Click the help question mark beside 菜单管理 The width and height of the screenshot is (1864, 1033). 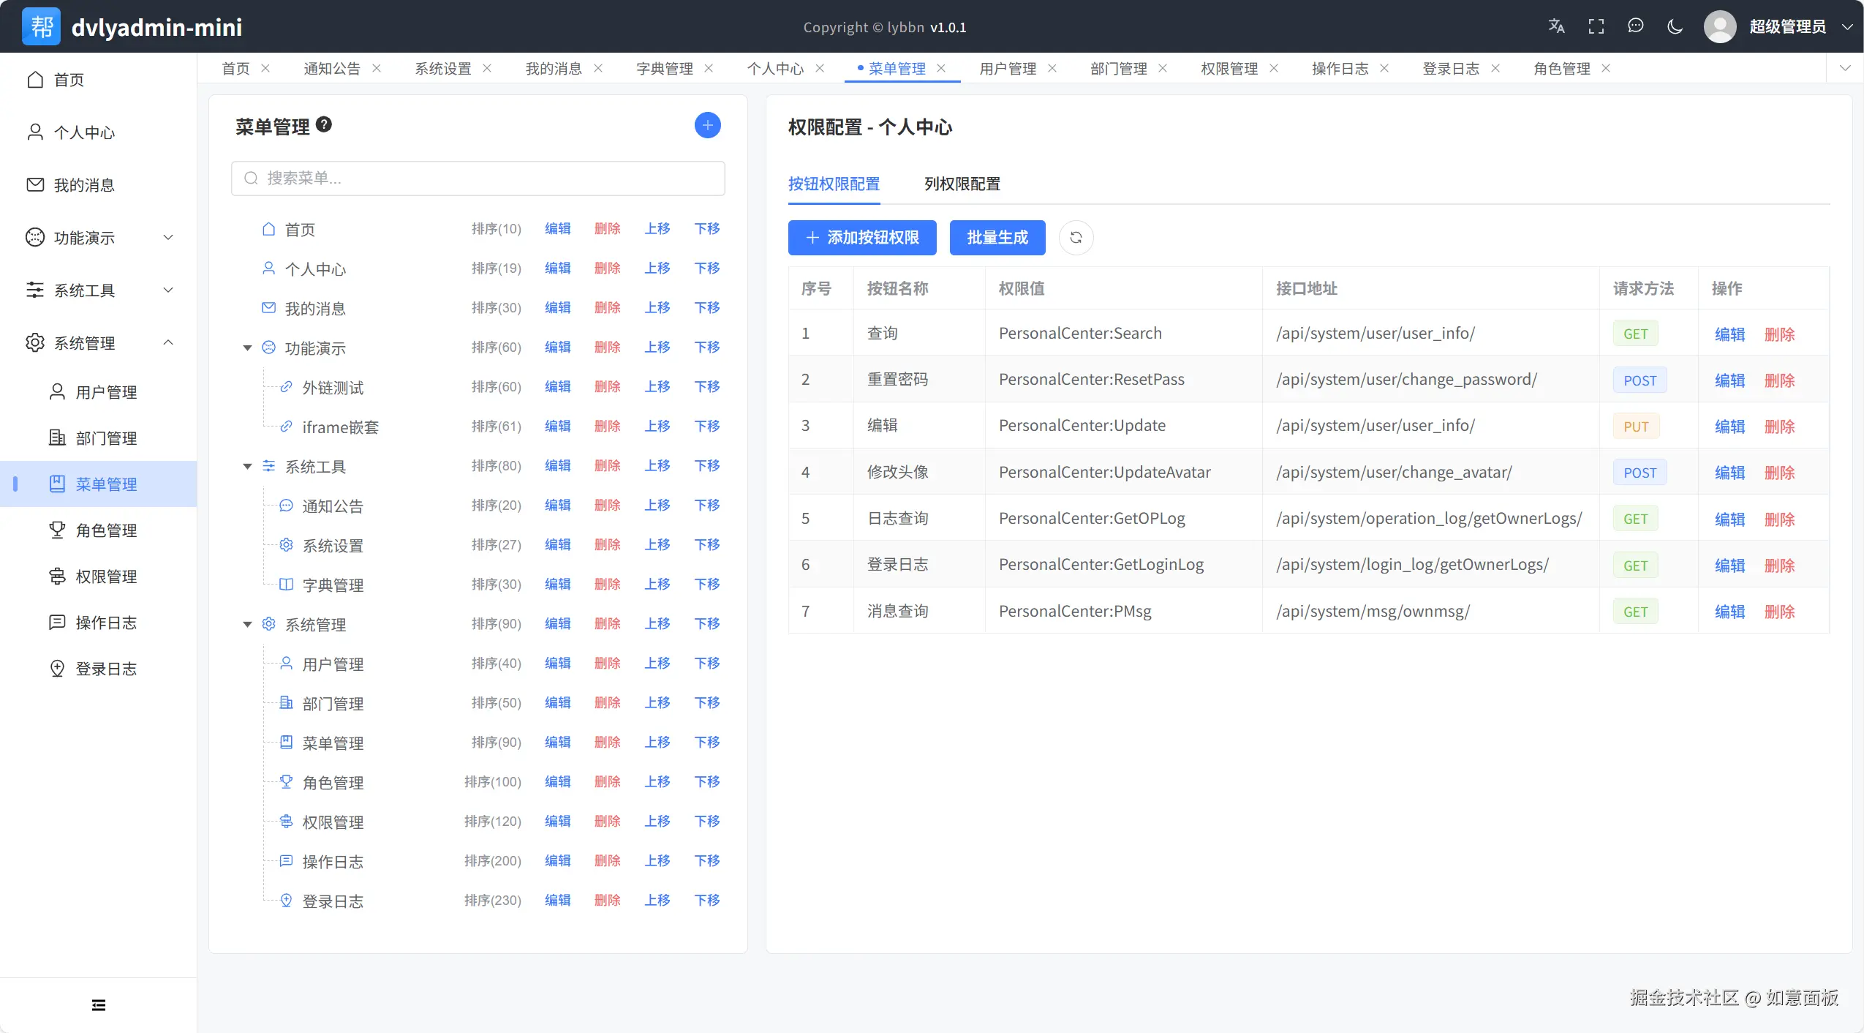pyautogui.click(x=324, y=124)
